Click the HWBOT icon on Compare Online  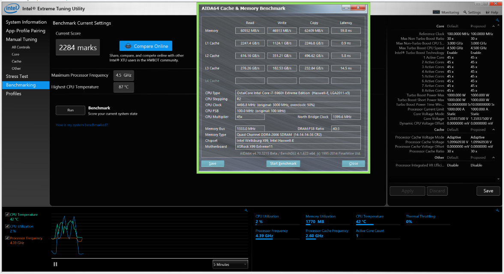tap(128, 46)
